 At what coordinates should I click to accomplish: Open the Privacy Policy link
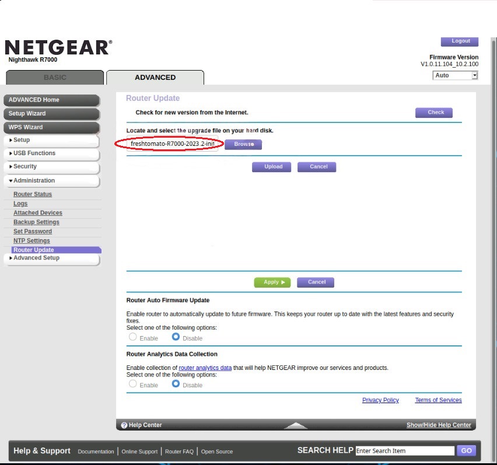[x=380, y=400]
